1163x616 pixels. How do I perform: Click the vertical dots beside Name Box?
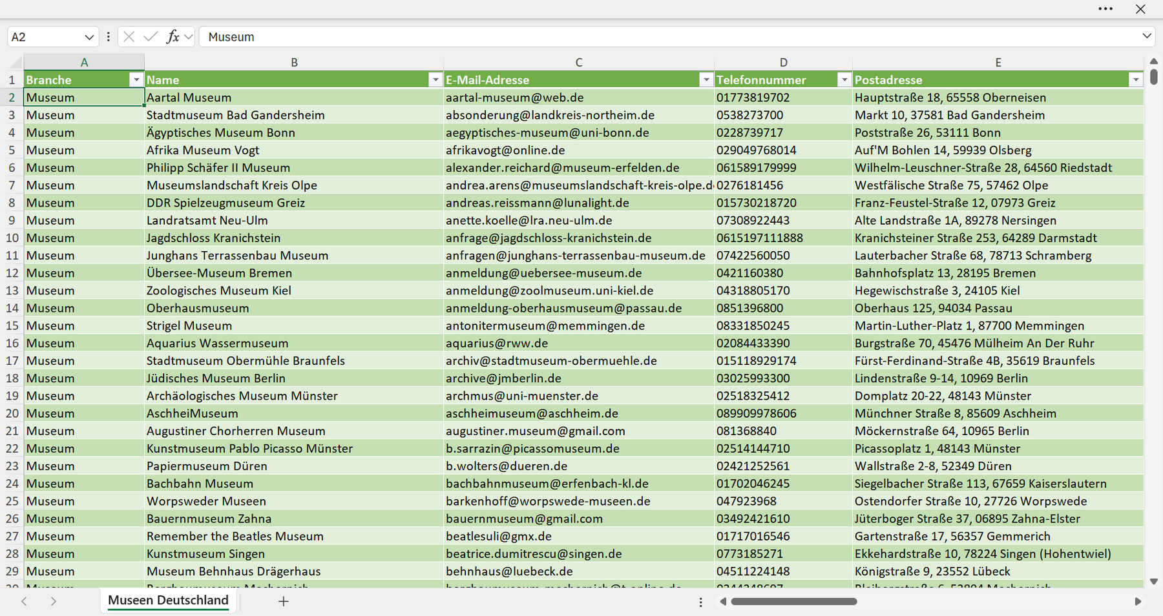pos(109,37)
